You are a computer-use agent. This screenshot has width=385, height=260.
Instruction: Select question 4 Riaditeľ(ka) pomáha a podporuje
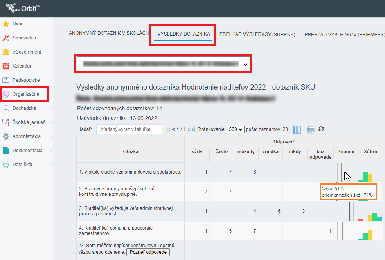(x=116, y=231)
